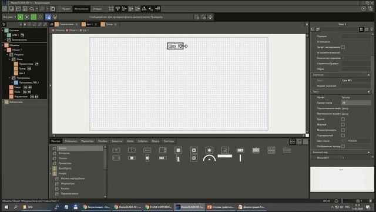The width and height of the screenshot is (376, 212).
Task: Select the horizontal white bar element in palette
Action: 224,156
